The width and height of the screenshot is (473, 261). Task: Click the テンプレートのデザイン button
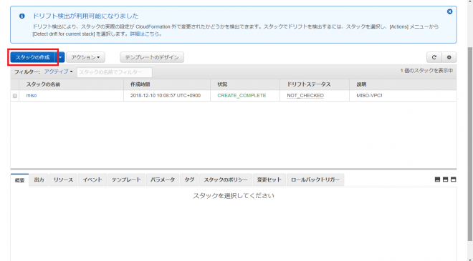(x=152, y=57)
